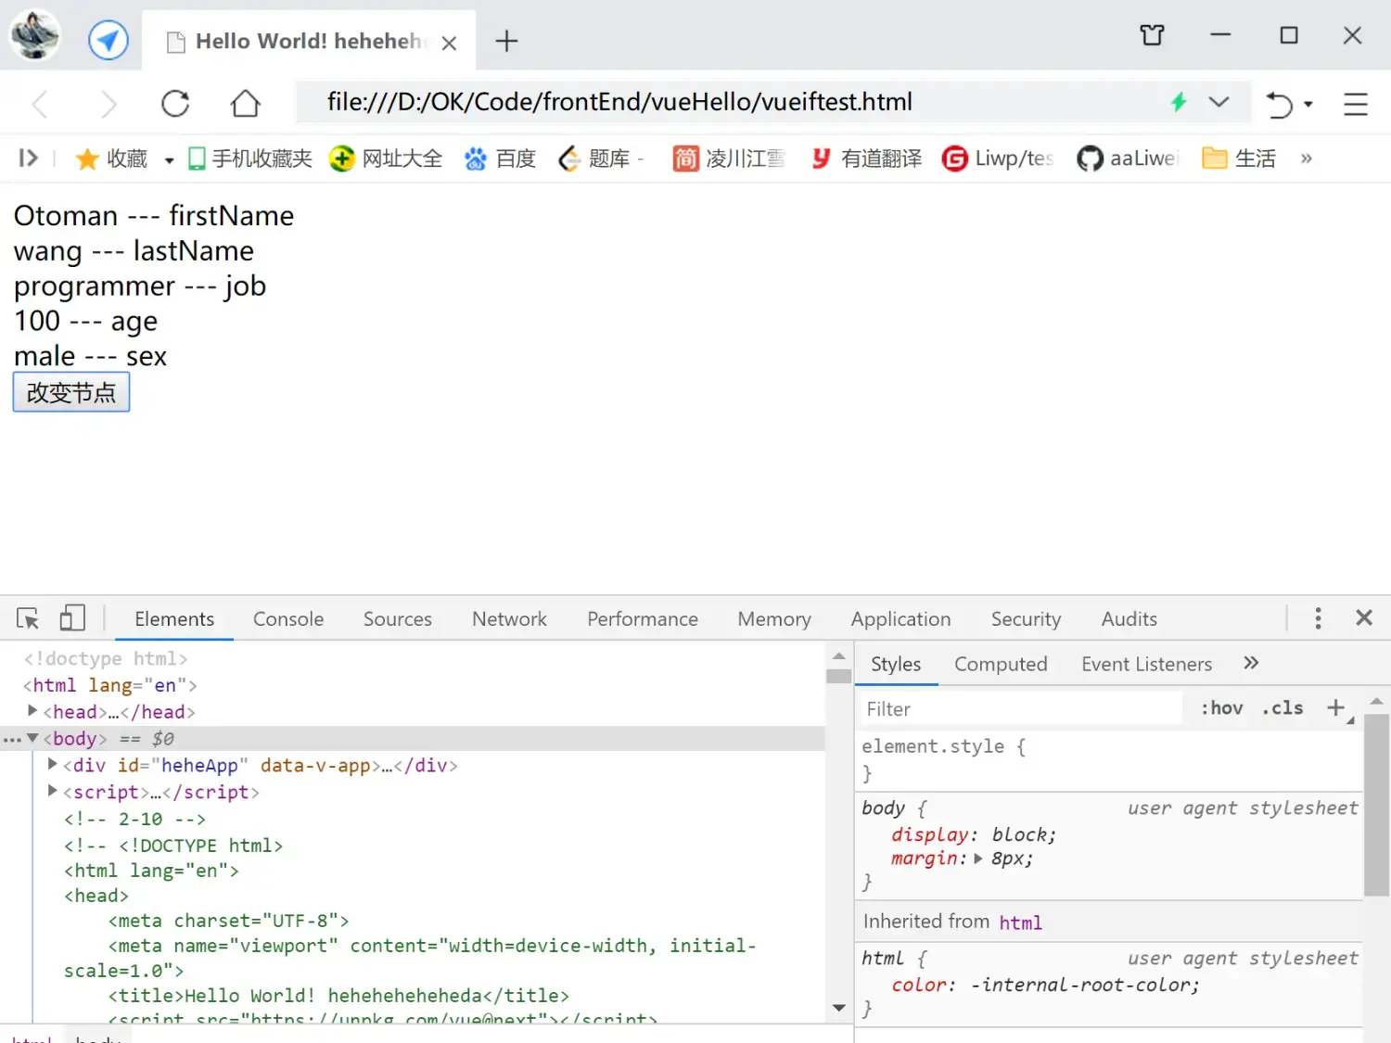The height and width of the screenshot is (1043, 1391).
Task: Collapse the body node in DOM tree
Action: (x=32, y=738)
